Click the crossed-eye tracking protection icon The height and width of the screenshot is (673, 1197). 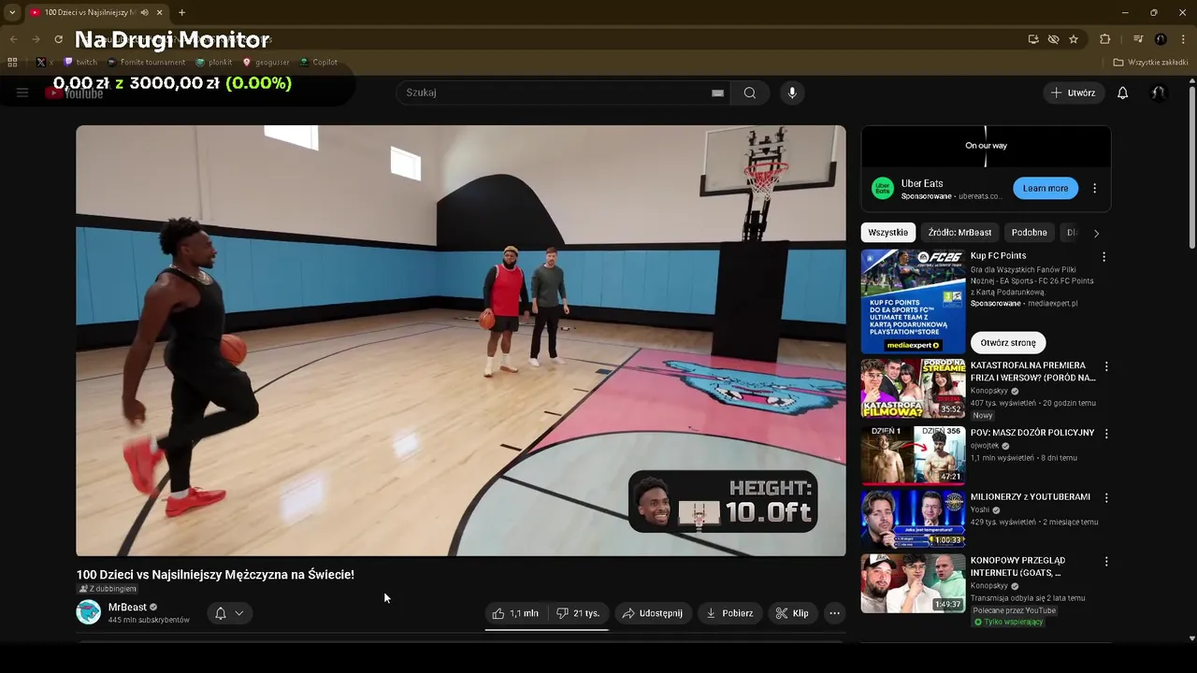(x=1053, y=39)
